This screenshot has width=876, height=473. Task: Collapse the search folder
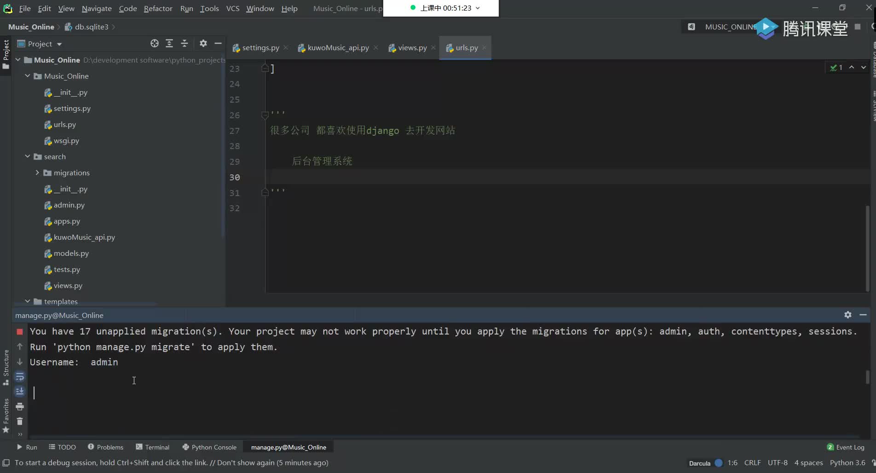coord(28,156)
